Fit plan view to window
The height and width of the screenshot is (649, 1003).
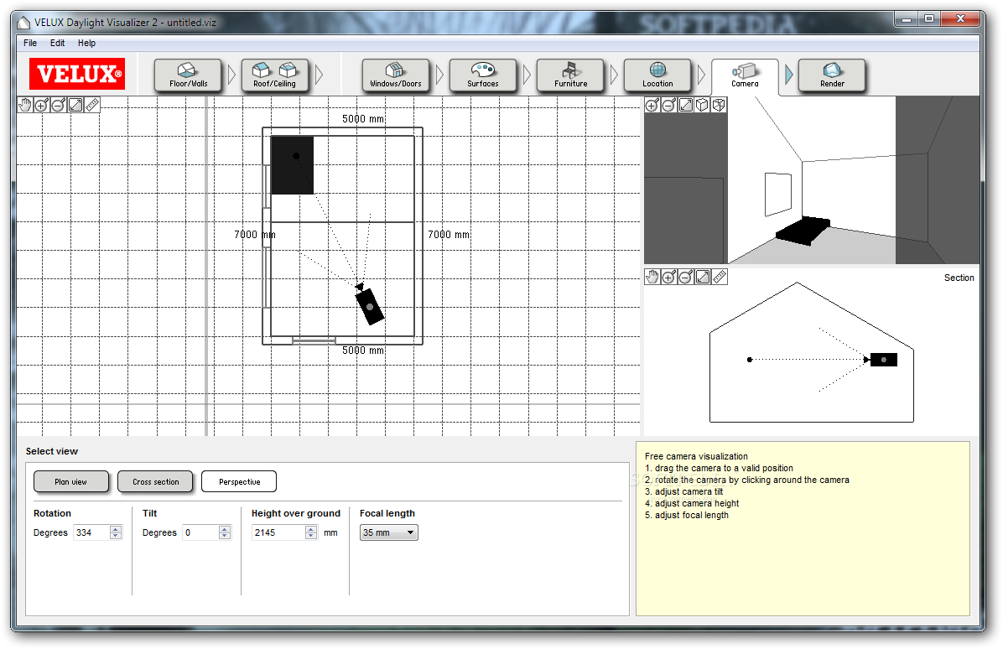pos(75,105)
